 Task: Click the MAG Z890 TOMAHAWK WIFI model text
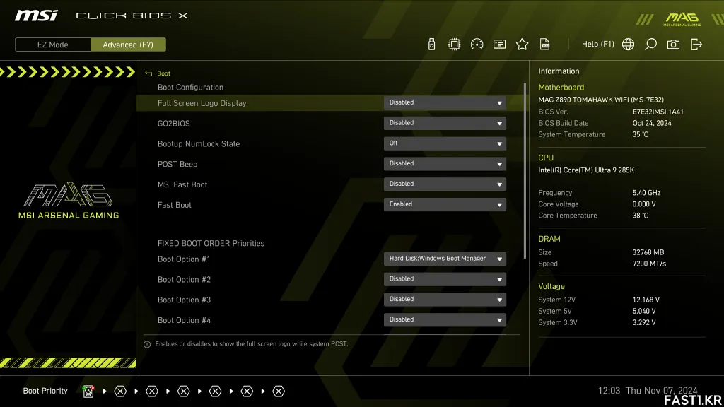pos(601,100)
